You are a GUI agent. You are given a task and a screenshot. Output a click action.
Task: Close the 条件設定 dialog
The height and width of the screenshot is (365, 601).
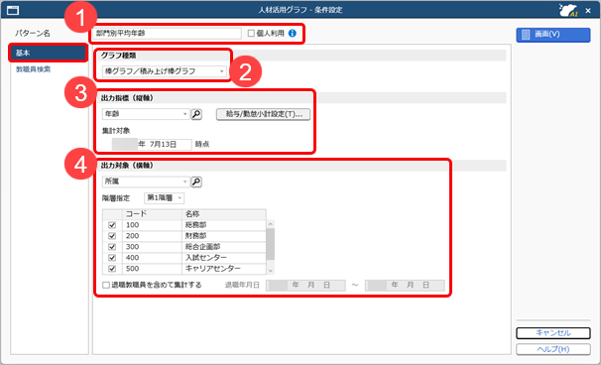588,11
